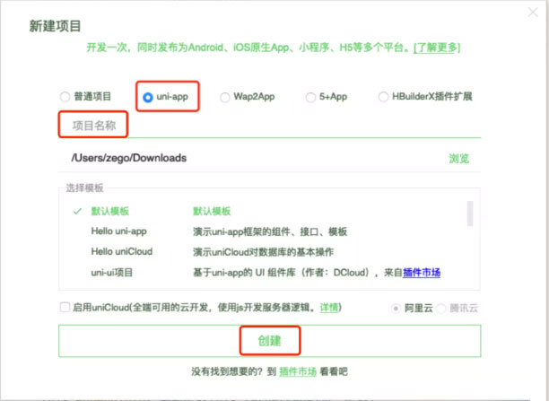Open 插件市场 link in uni-ui description
Viewport: 549px width, 401px height.
tap(421, 272)
